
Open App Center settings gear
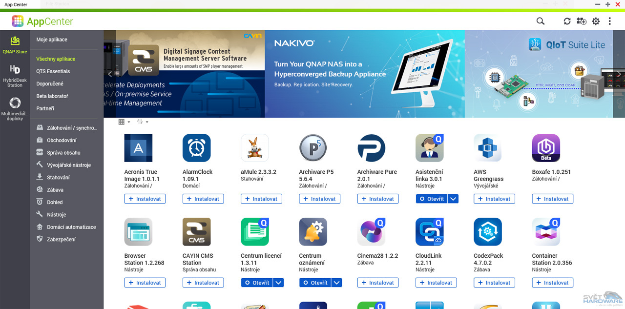pyautogui.click(x=596, y=21)
